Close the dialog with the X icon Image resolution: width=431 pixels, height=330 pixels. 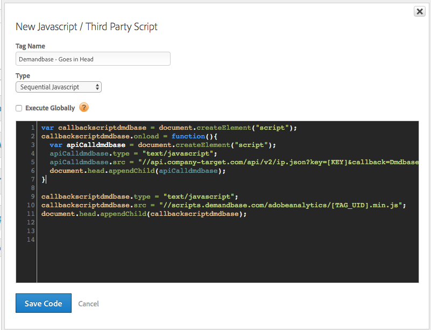pyautogui.click(x=420, y=11)
